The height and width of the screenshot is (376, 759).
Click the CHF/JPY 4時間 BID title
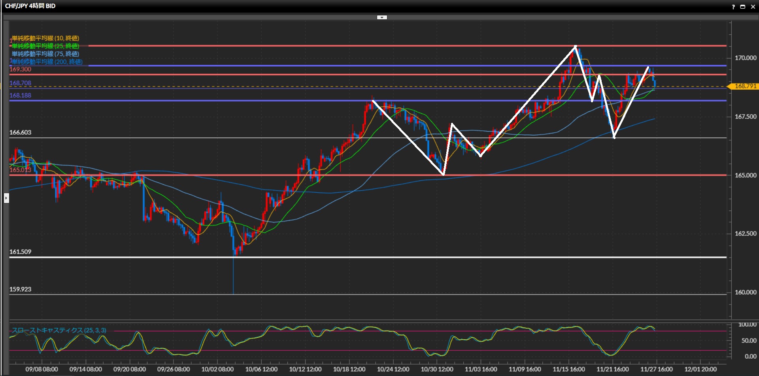(30, 6)
